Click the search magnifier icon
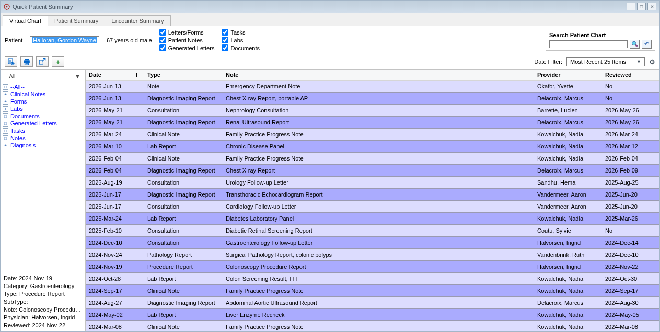 [x=634, y=44]
